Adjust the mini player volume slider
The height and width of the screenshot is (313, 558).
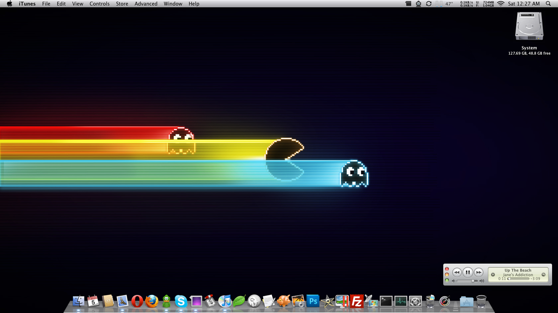point(467,281)
